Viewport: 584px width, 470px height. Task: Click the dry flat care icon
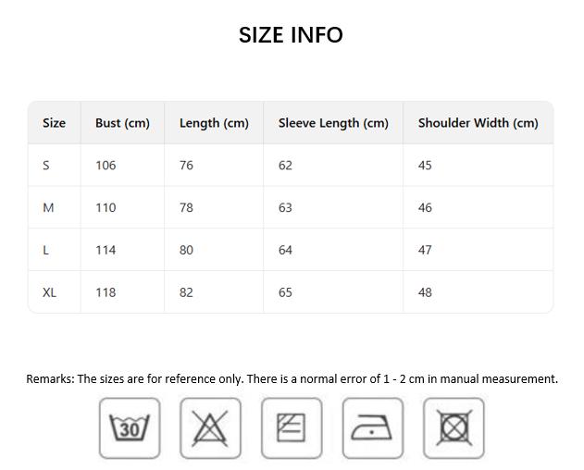pyautogui.click(x=292, y=428)
